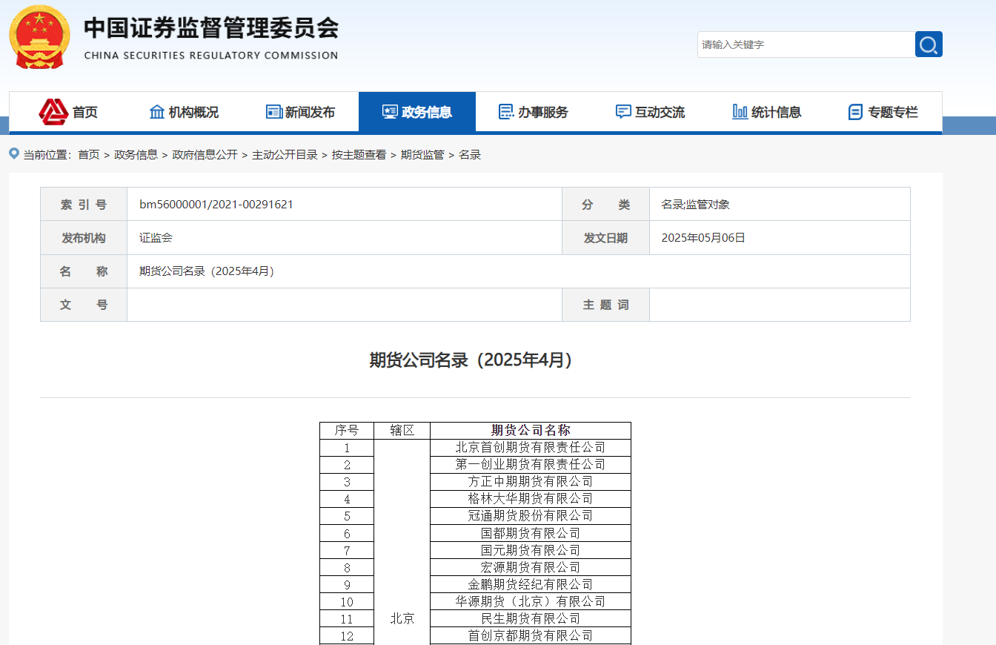This screenshot has height=645, width=996.
Task: Click table cell 格林大华期货有限公司
Action: 531,498
